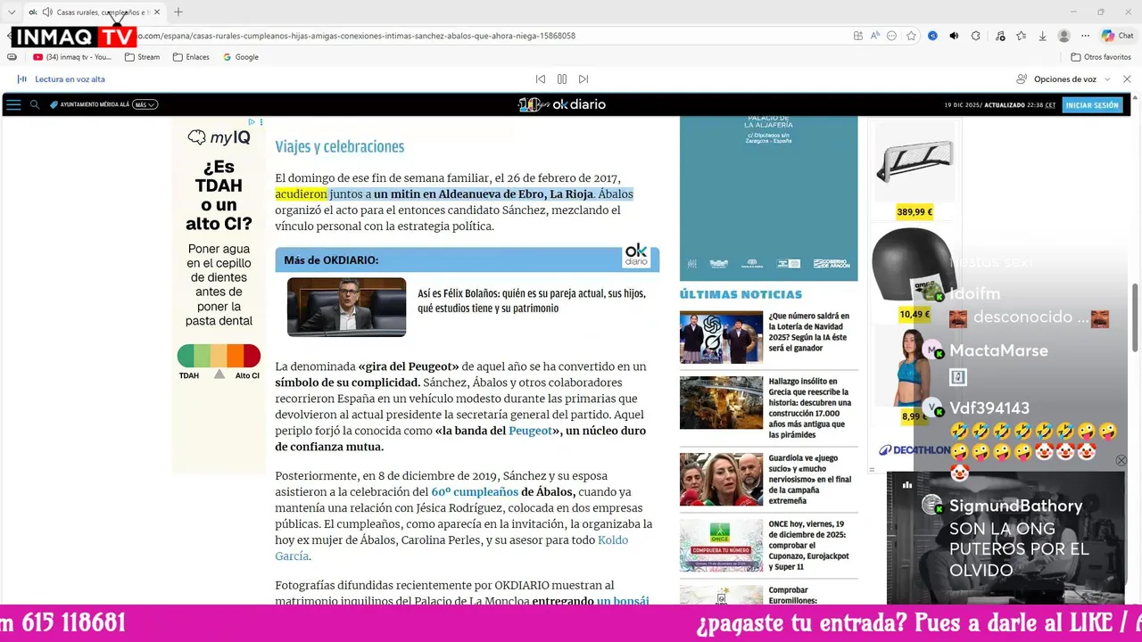
Task: Open the Google bookmark
Action: coord(241,57)
